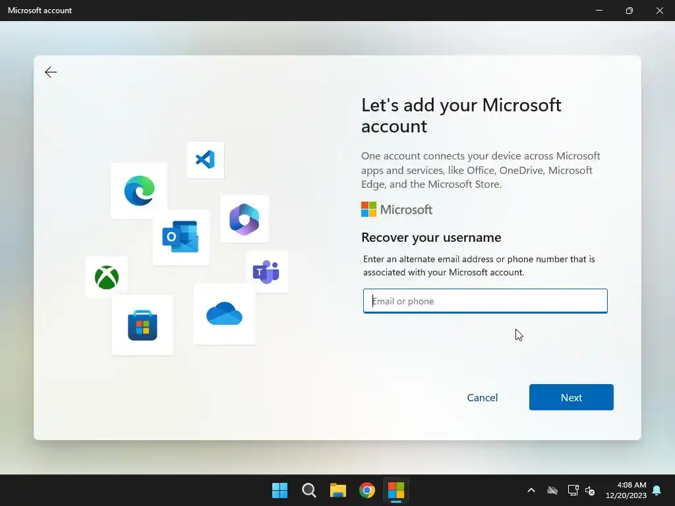The width and height of the screenshot is (675, 506).
Task: Go back using the left arrow
Action: pyautogui.click(x=51, y=72)
